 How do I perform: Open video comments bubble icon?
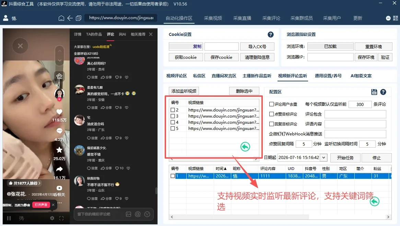(x=59, y=131)
